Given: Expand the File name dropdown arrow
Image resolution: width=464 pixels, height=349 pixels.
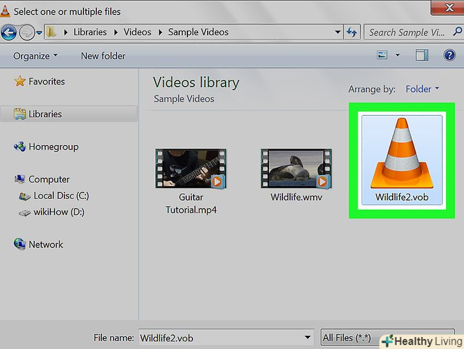Looking at the screenshot, I should click(308, 338).
